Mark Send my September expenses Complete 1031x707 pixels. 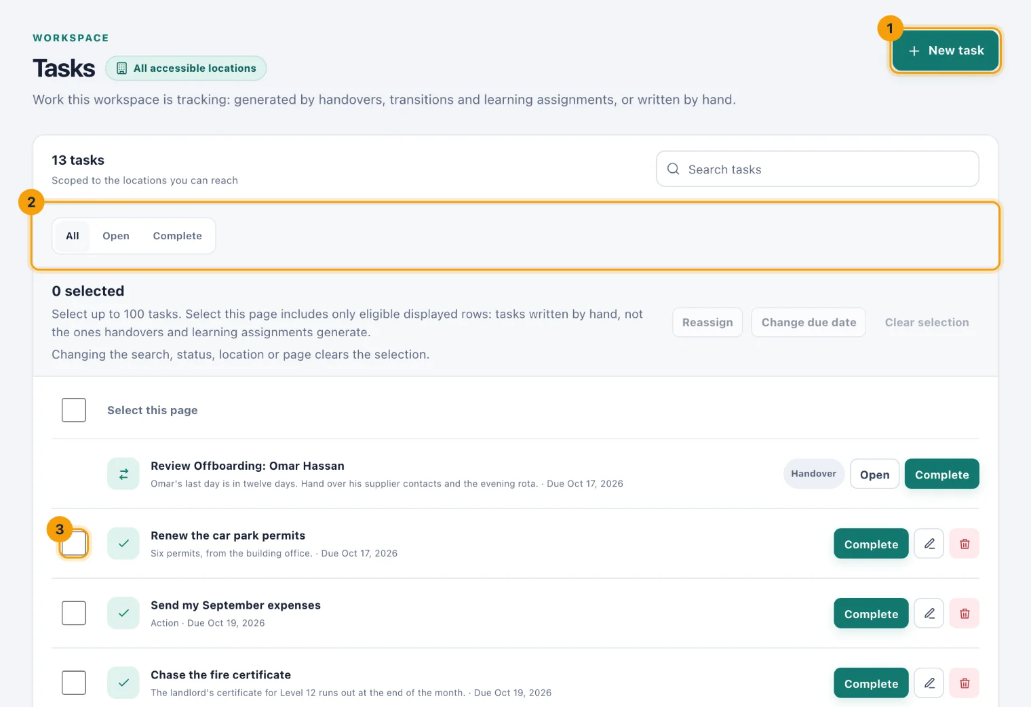click(x=871, y=613)
